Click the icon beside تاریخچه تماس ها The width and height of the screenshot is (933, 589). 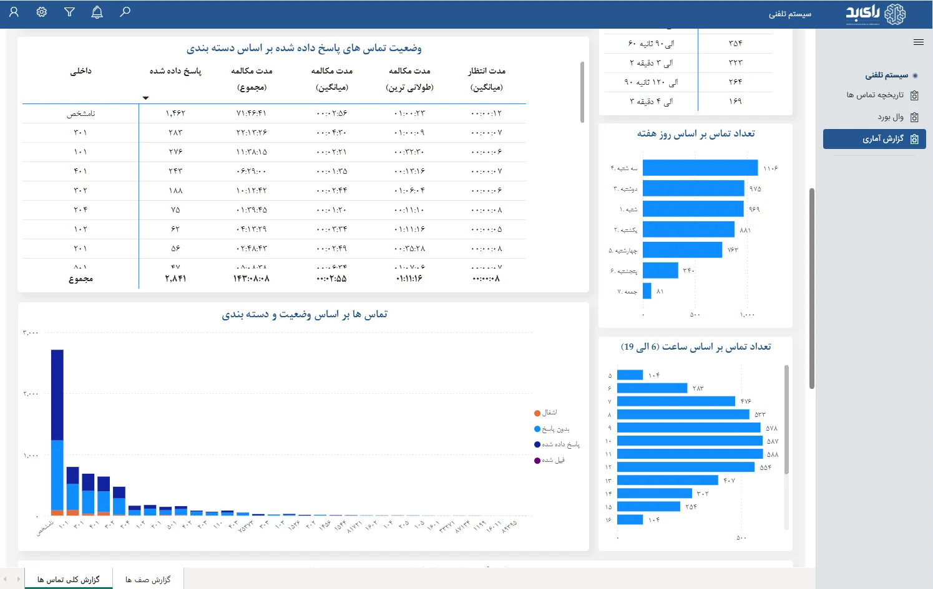(914, 95)
